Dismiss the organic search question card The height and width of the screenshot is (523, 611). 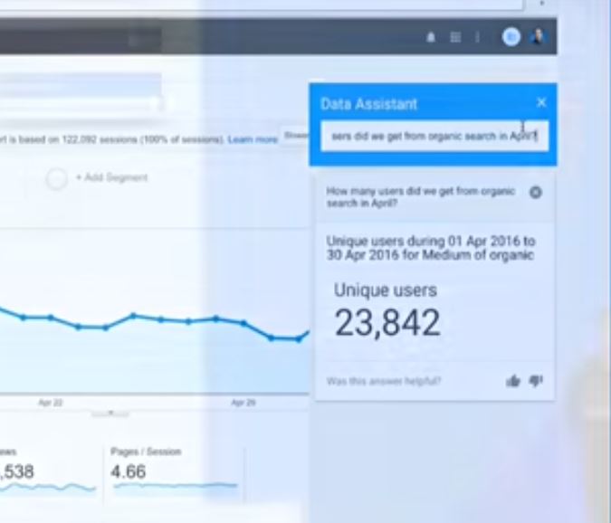tap(536, 192)
